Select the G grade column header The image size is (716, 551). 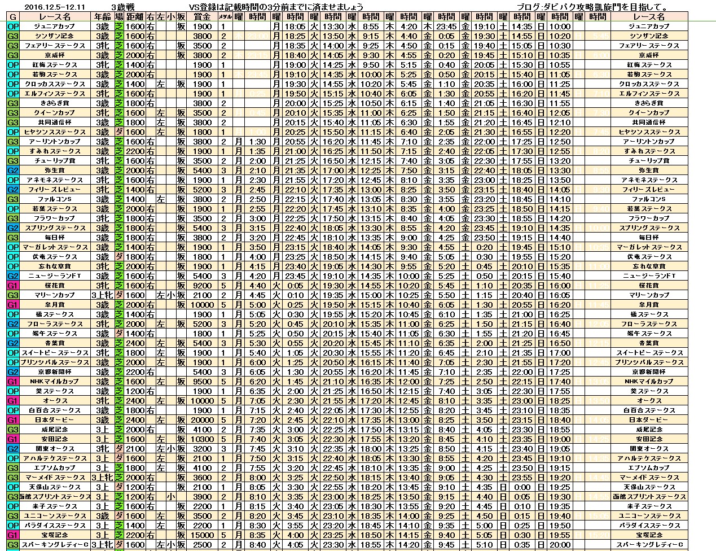click(x=13, y=17)
